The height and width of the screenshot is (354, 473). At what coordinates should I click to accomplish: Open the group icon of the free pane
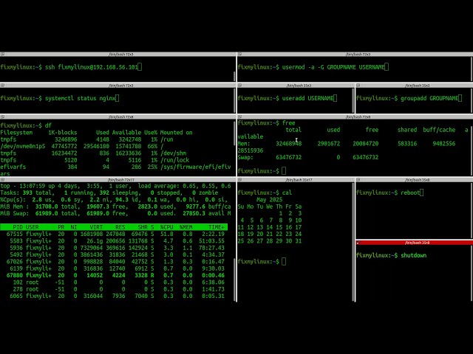pyautogui.click(x=239, y=117)
